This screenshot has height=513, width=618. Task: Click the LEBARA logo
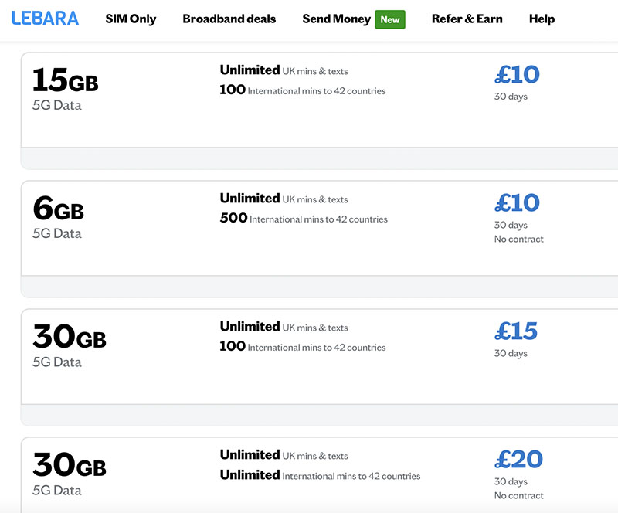click(x=45, y=19)
